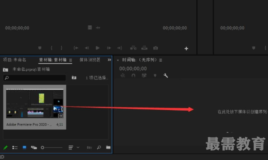Screen dimensions: 268x160
Task: Click the Program monitor playhead timecode
Action: coord(232,28)
